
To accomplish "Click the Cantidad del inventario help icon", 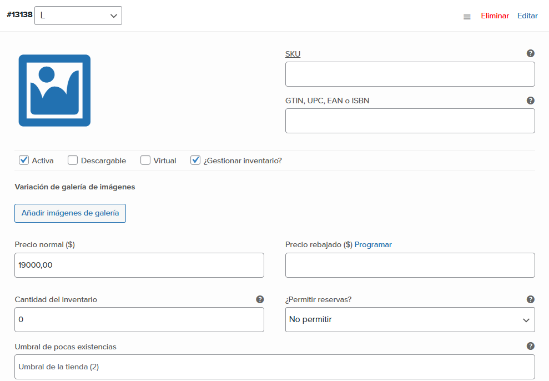I will point(260,299).
